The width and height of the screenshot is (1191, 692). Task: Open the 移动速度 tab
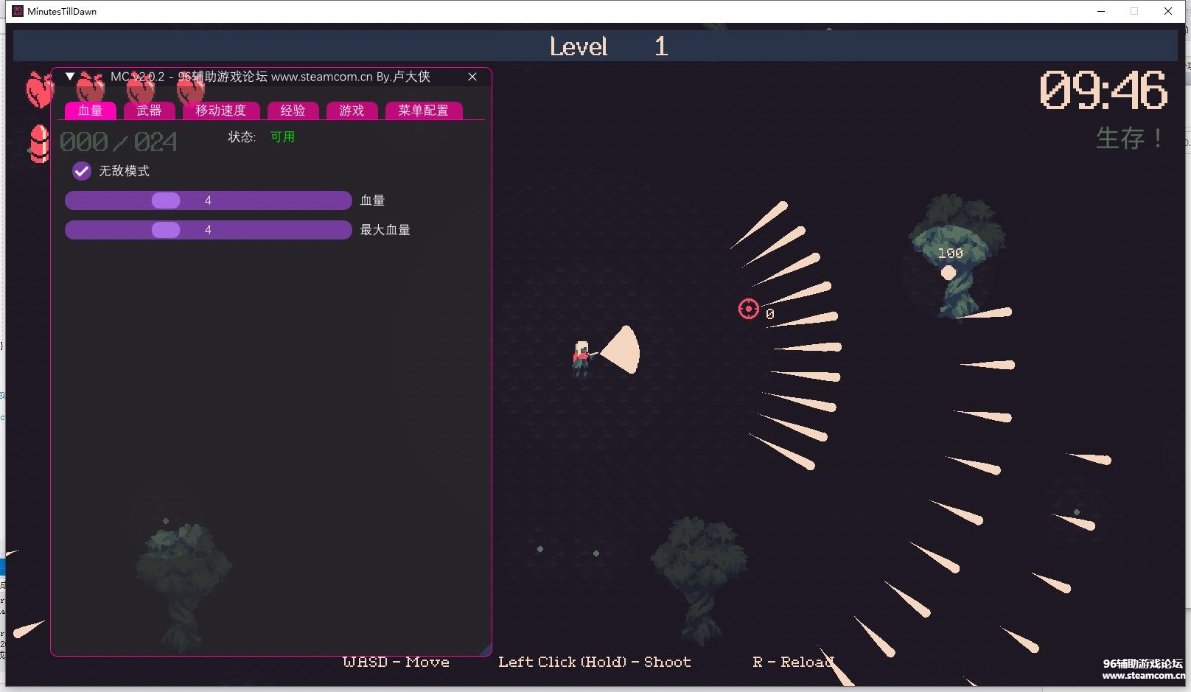pyautogui.click(x=220, y=111)
